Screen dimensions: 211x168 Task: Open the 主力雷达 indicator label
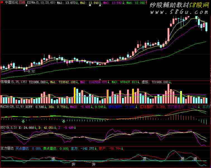[7, 148]
